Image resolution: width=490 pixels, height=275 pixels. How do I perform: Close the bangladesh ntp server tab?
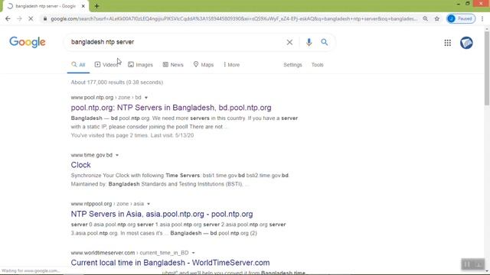point(83,6)
